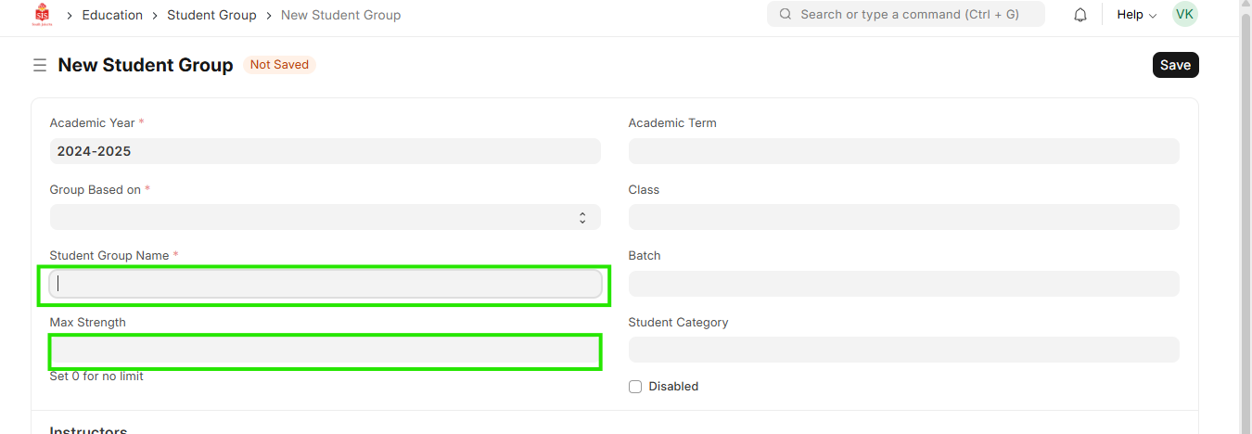
Task: Enable the Disabled checkbox
Action: (x=635, y=387)
